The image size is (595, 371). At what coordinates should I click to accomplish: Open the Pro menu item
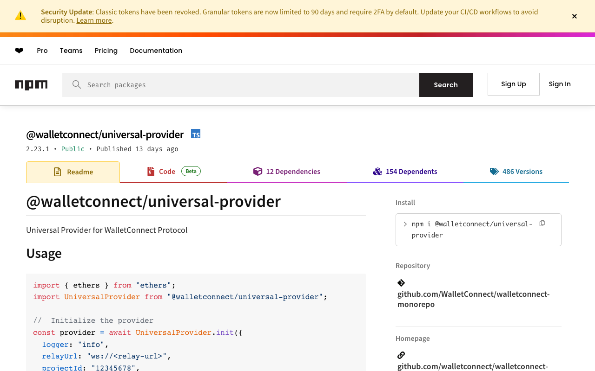(42, 51)
